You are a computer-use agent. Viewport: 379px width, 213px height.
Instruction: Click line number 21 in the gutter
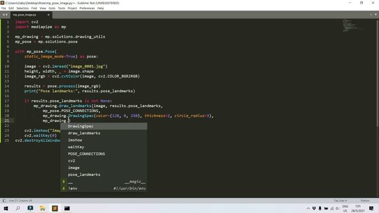pyautogui.click(x=7, y=121)
